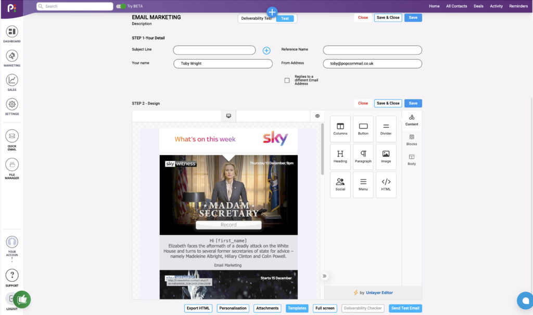Click the Search field in top bar
533x315 pixels.
coord(75,6)
